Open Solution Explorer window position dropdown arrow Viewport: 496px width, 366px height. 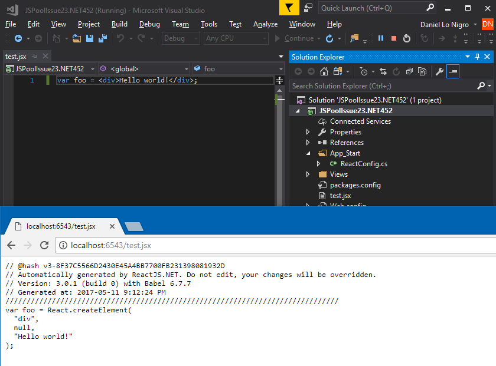tap(468, 57)
